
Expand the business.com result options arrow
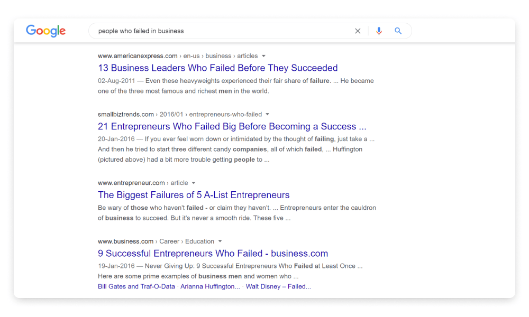tap(220, 241)
